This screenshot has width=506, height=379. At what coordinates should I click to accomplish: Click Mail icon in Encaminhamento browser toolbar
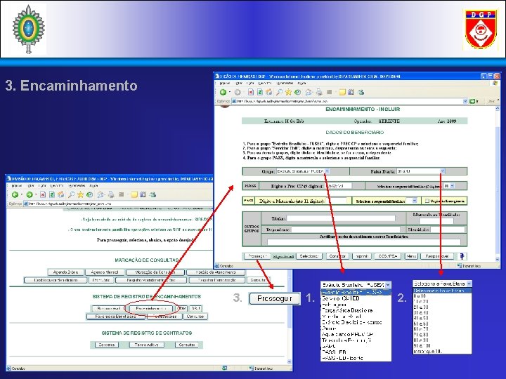pyautogui.click(x=309, y=92)
